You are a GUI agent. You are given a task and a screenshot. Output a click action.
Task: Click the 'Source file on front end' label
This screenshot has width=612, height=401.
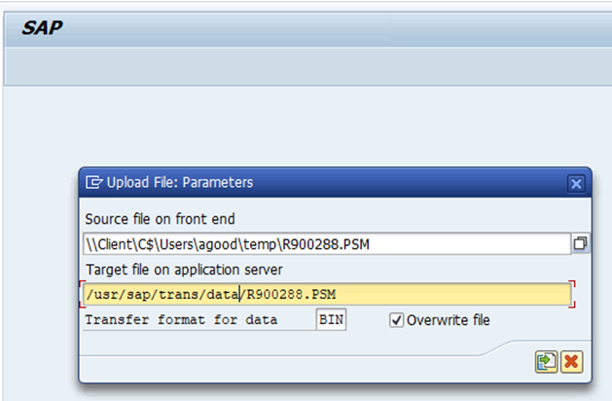[x=160, y=219]
